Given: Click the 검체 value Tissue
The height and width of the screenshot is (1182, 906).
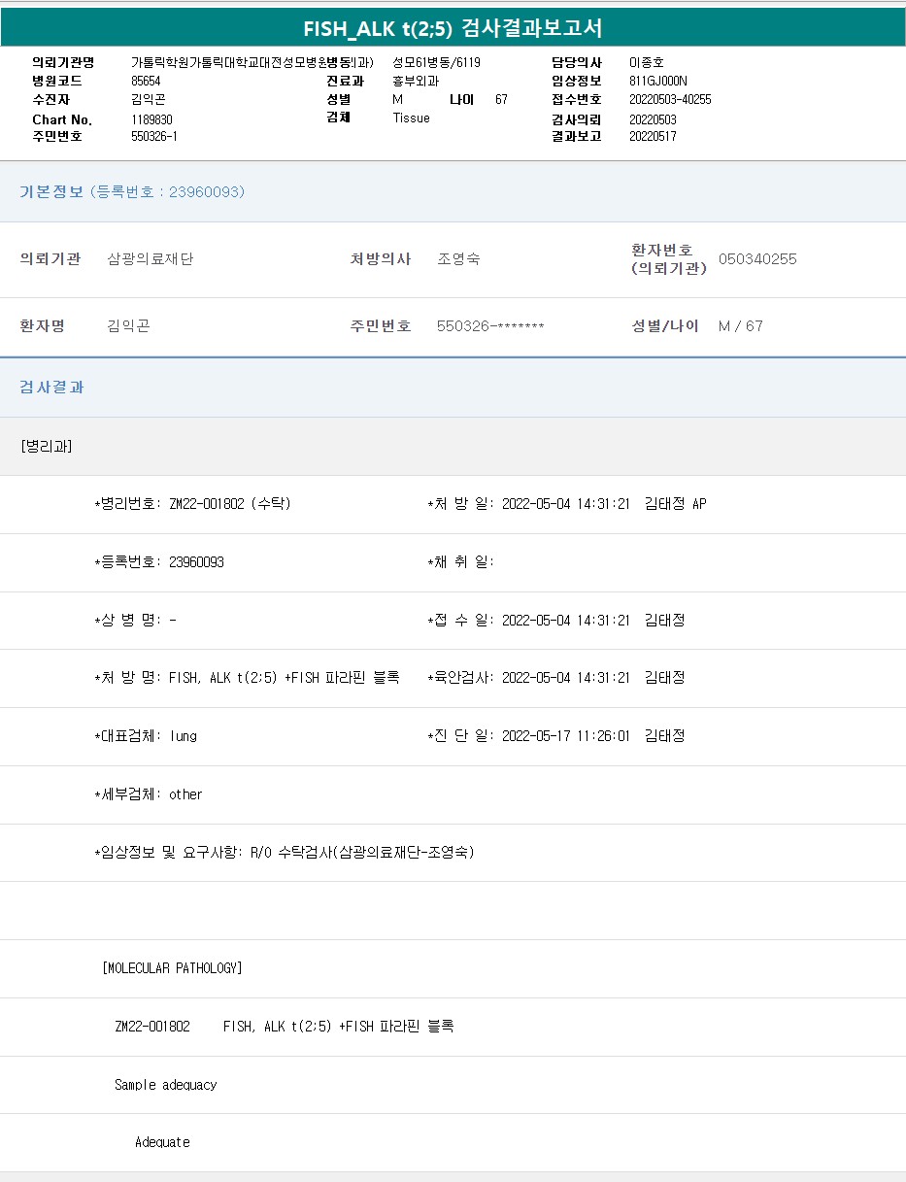Looking at the screenshot, I should point(411,118).
